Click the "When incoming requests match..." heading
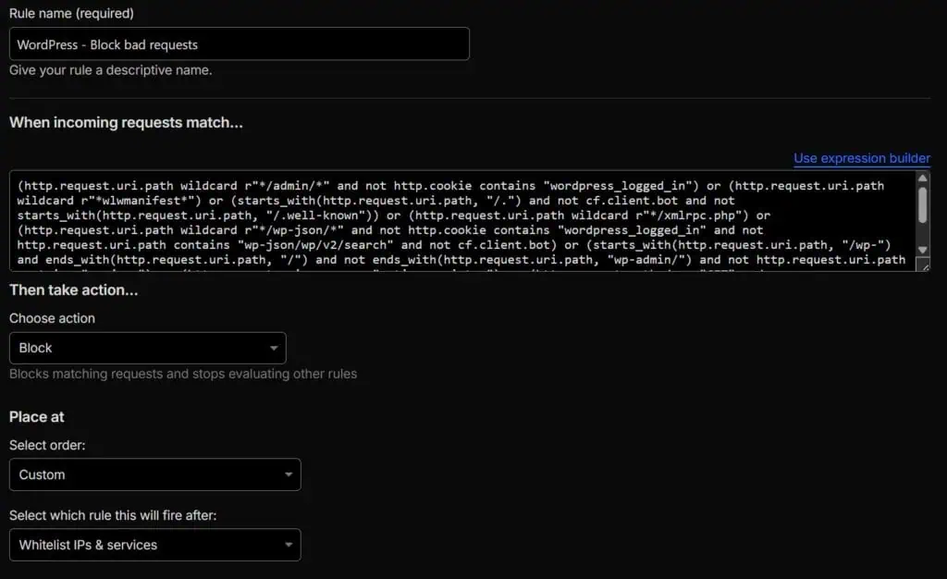This screenshot has width=947, height=579. (126, 122)
